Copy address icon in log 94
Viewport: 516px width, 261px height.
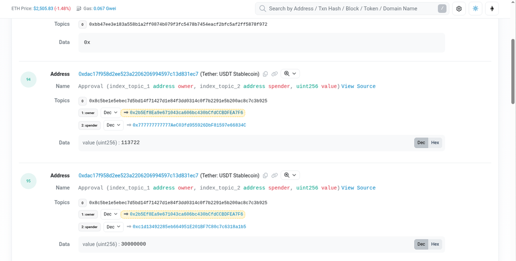(265, 74)
